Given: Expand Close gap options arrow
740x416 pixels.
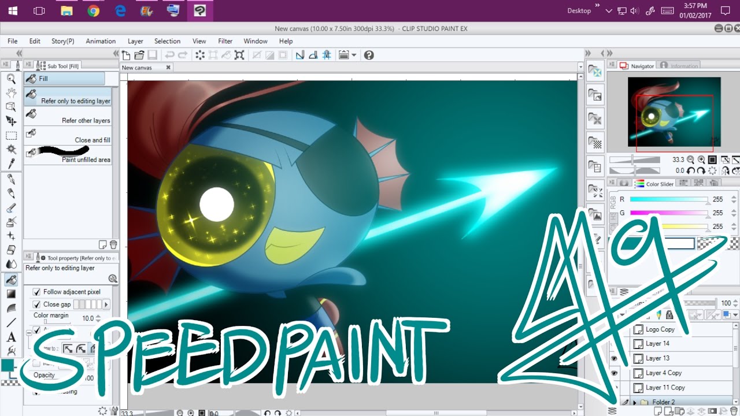Looking at the screenshot, I should pos(106,304).
